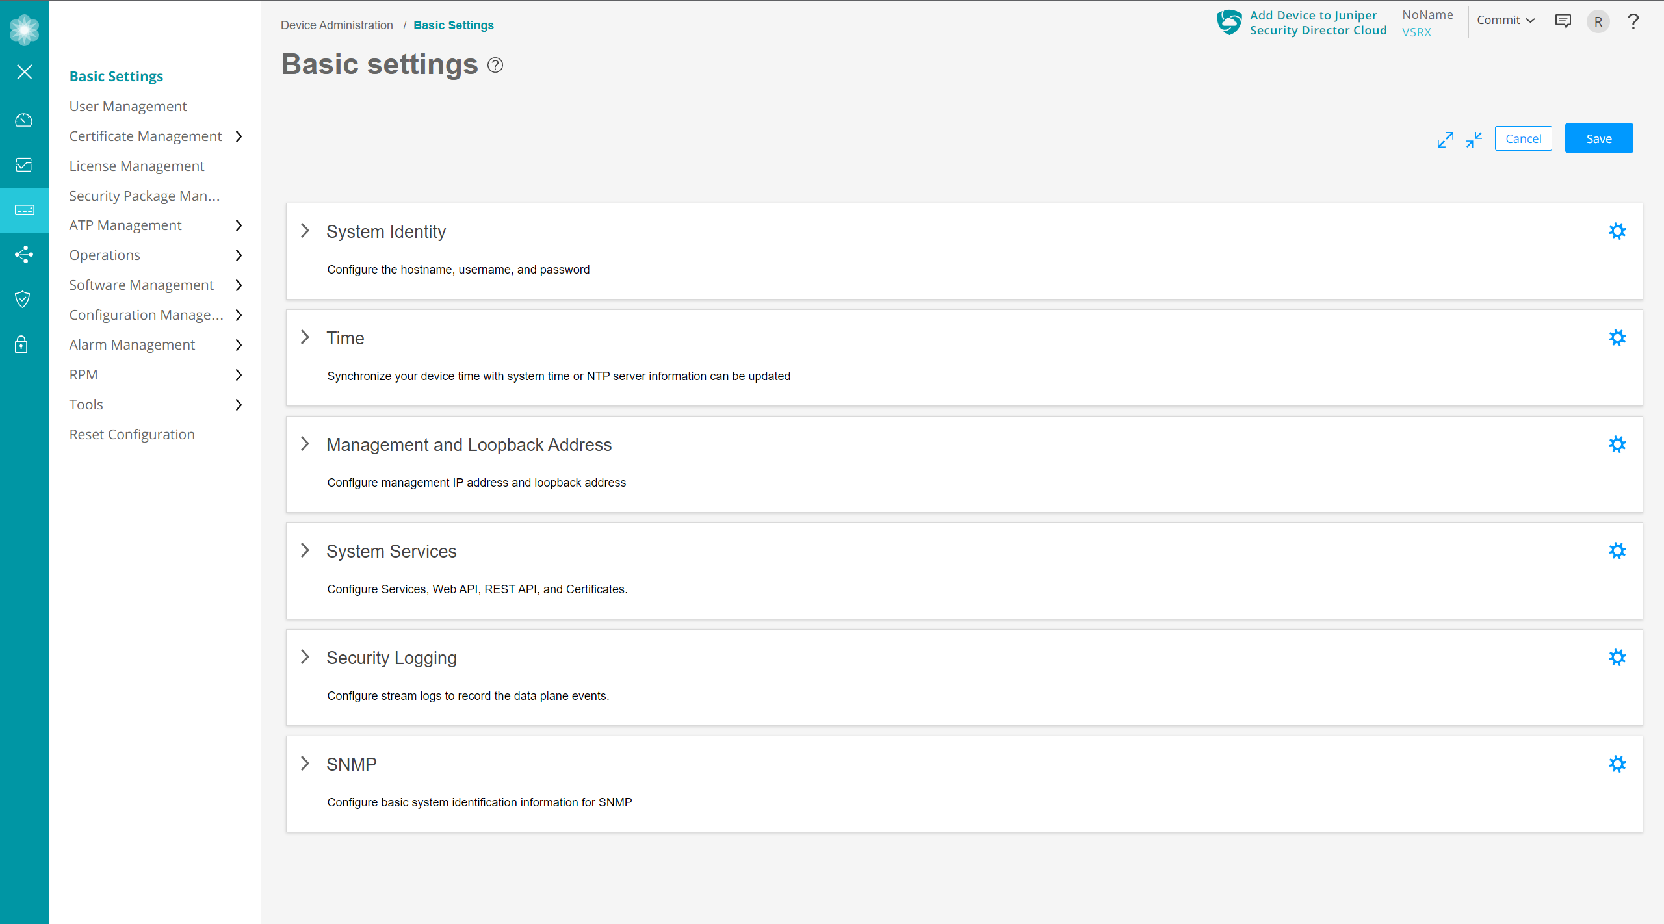Screen dimensions: 1664x924
Task: Expand Tools submenu arrow
Action: (239, 405)
